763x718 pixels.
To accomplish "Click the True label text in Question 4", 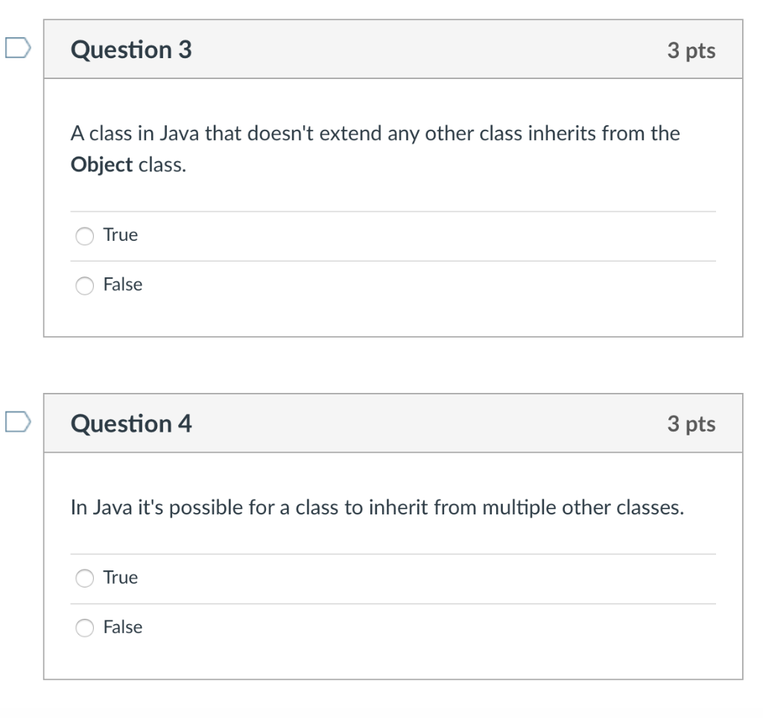I will coord(120,577).
